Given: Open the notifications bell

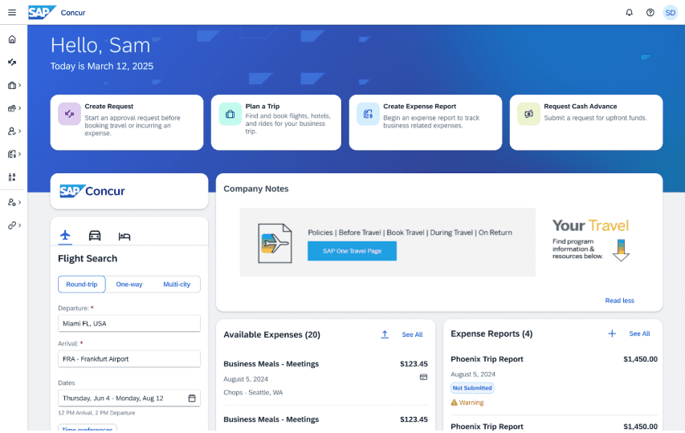Looking at the screenshot, I should click(x=629, y=12).
